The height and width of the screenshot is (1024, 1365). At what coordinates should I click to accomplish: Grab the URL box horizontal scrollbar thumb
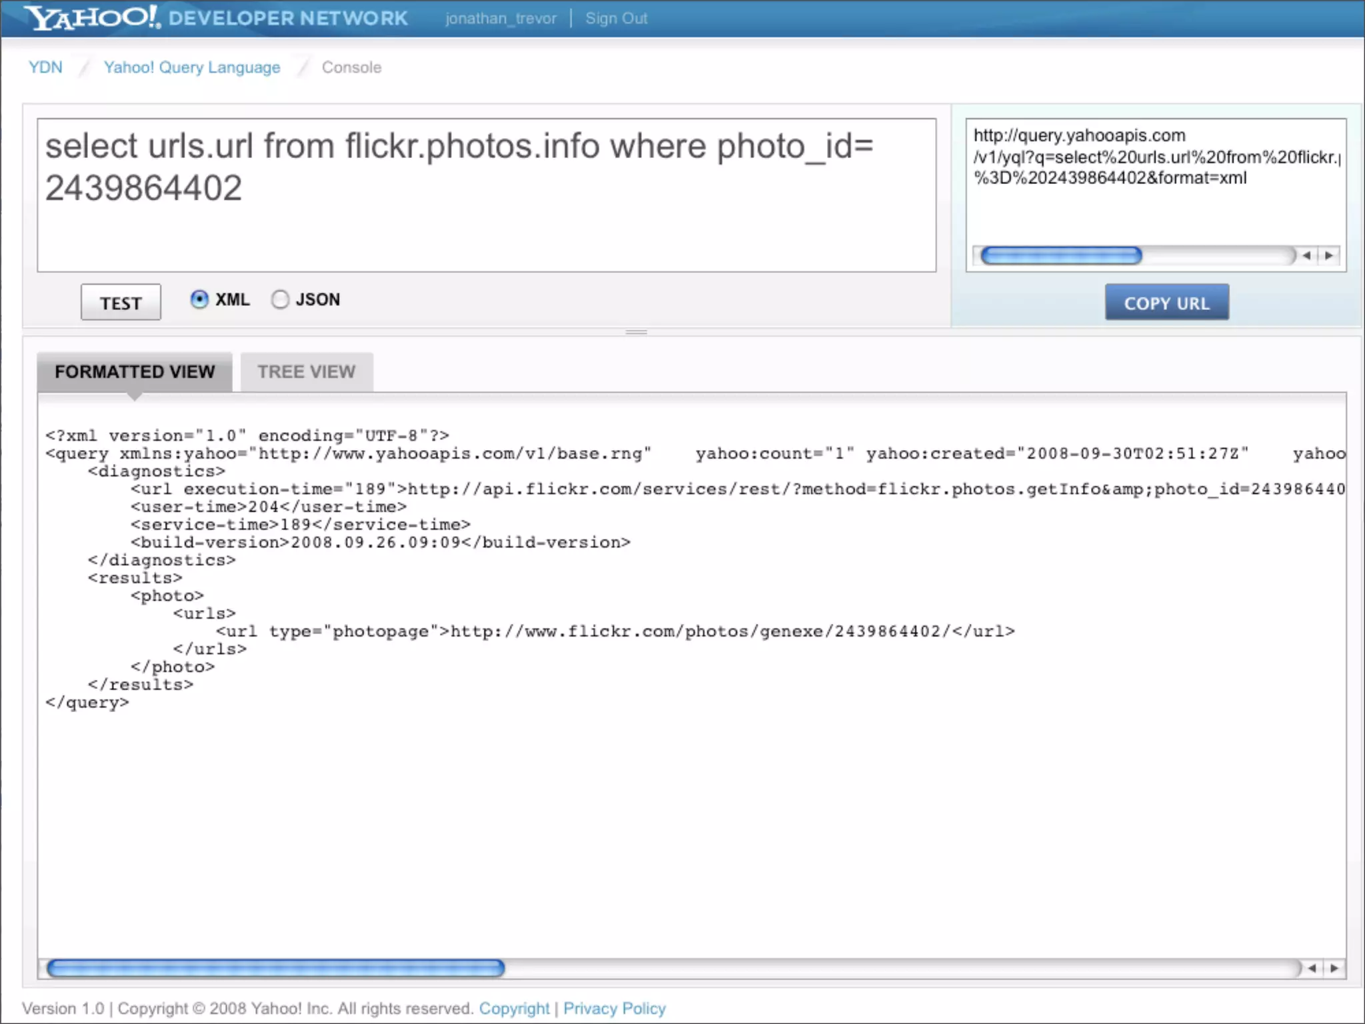pyautogui.click(x=1061, y=255)
